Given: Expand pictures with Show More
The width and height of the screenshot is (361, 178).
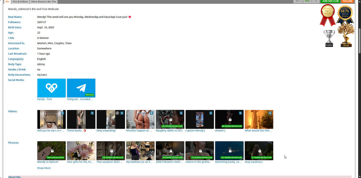Looking at the screenshot, I should pos(44,168).
